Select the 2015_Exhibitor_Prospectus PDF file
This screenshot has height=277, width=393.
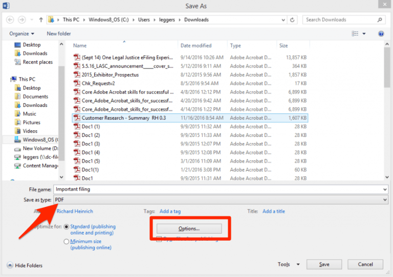(110, 75)
